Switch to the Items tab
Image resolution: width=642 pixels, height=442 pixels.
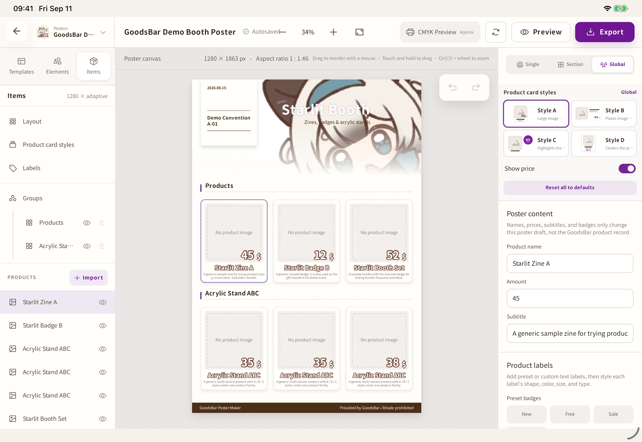[93, 66]
